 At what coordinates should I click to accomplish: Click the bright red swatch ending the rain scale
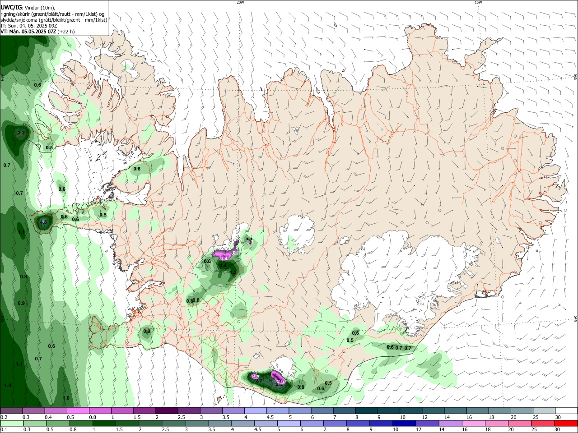click(566, 424)
